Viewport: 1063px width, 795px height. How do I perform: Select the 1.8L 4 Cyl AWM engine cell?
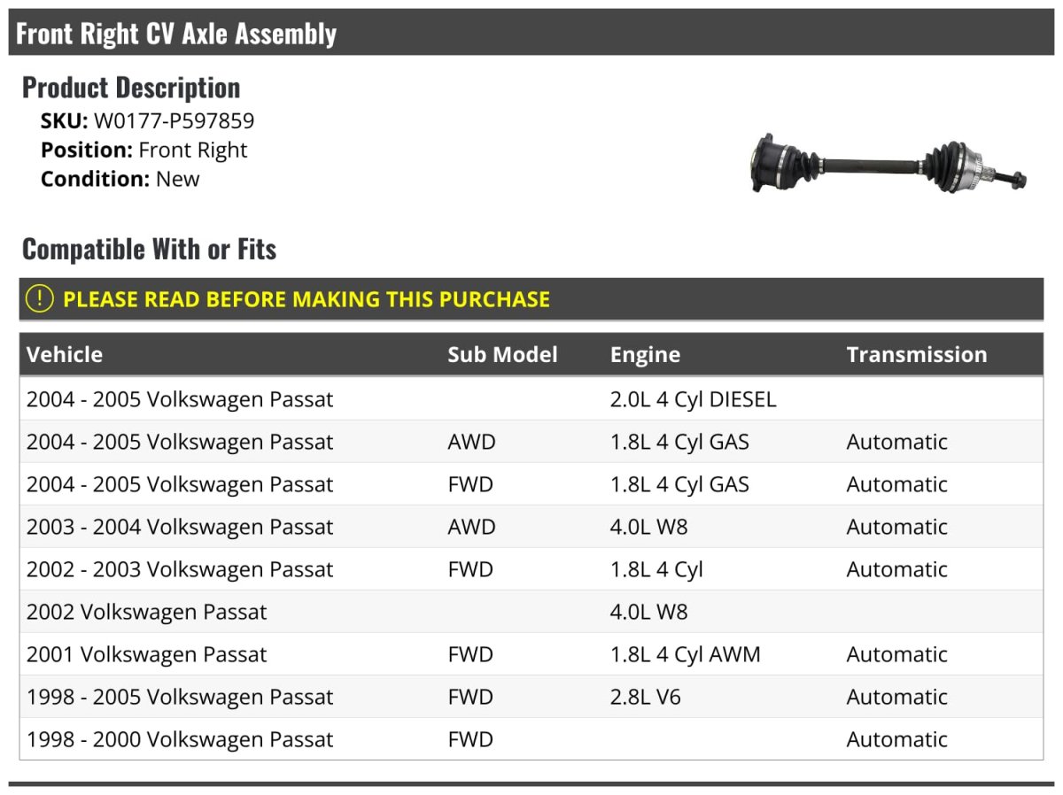pos(685,654)
